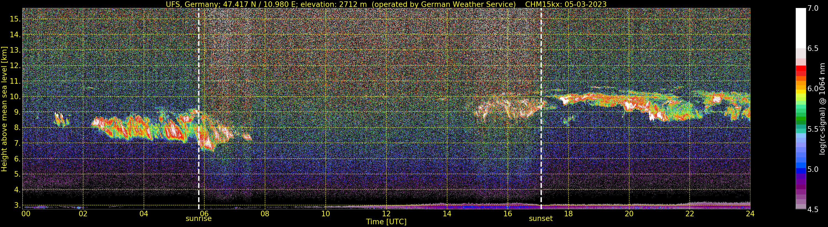Click the '7.' height tick label
The width and height of the screenshot is (828, 227).
[17, 143]
